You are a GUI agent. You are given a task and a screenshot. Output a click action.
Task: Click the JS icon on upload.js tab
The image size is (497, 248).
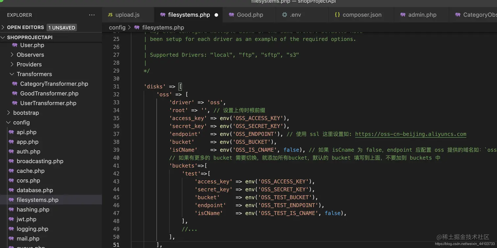[x=110, y=15]
